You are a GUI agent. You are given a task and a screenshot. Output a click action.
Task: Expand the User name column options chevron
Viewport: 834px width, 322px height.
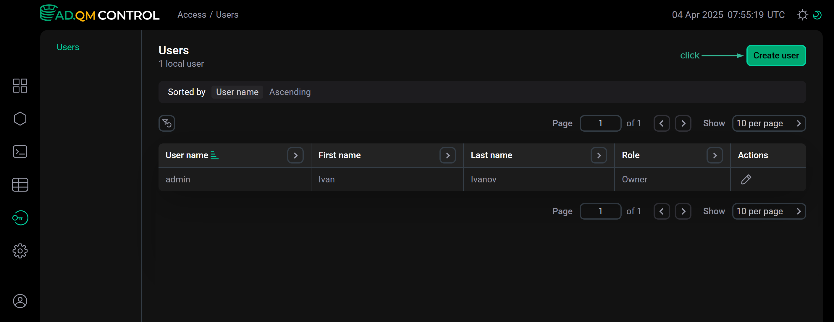point(295,155)
